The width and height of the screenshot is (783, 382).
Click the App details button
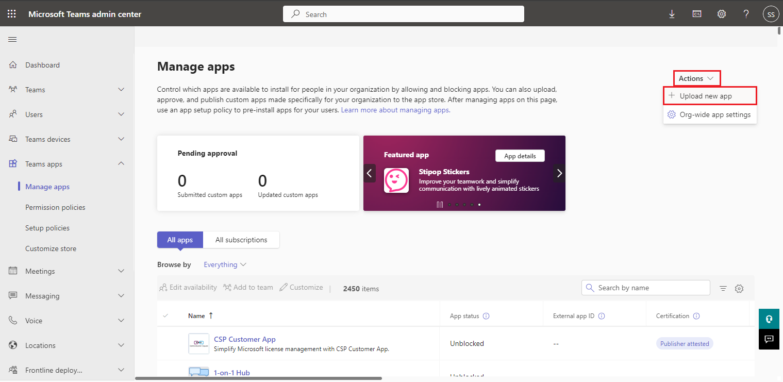(x=520, y=156)
